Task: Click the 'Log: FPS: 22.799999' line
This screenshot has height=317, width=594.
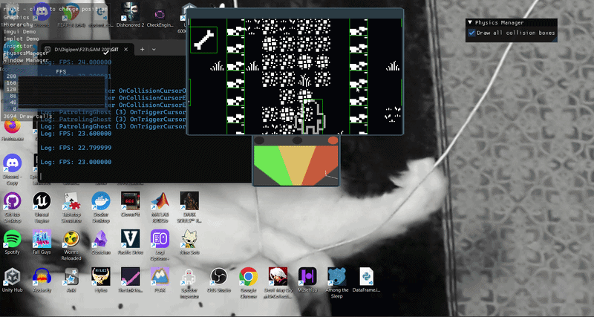Action: click(x=76, y=148)
